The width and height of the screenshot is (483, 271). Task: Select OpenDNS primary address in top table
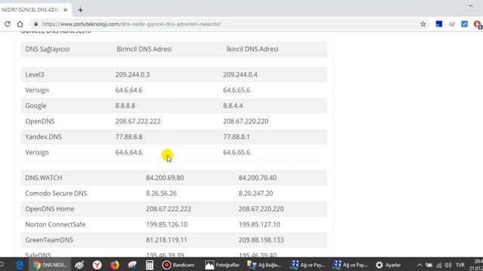(138, 121)
